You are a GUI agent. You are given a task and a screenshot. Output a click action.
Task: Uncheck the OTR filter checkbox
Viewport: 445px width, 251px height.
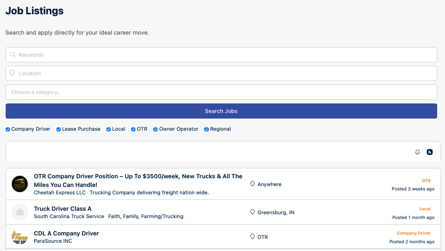(133, 129)
